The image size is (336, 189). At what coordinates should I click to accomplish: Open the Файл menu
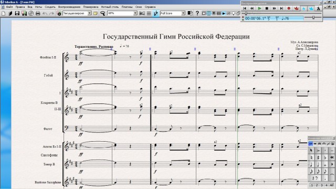[9, 7]
